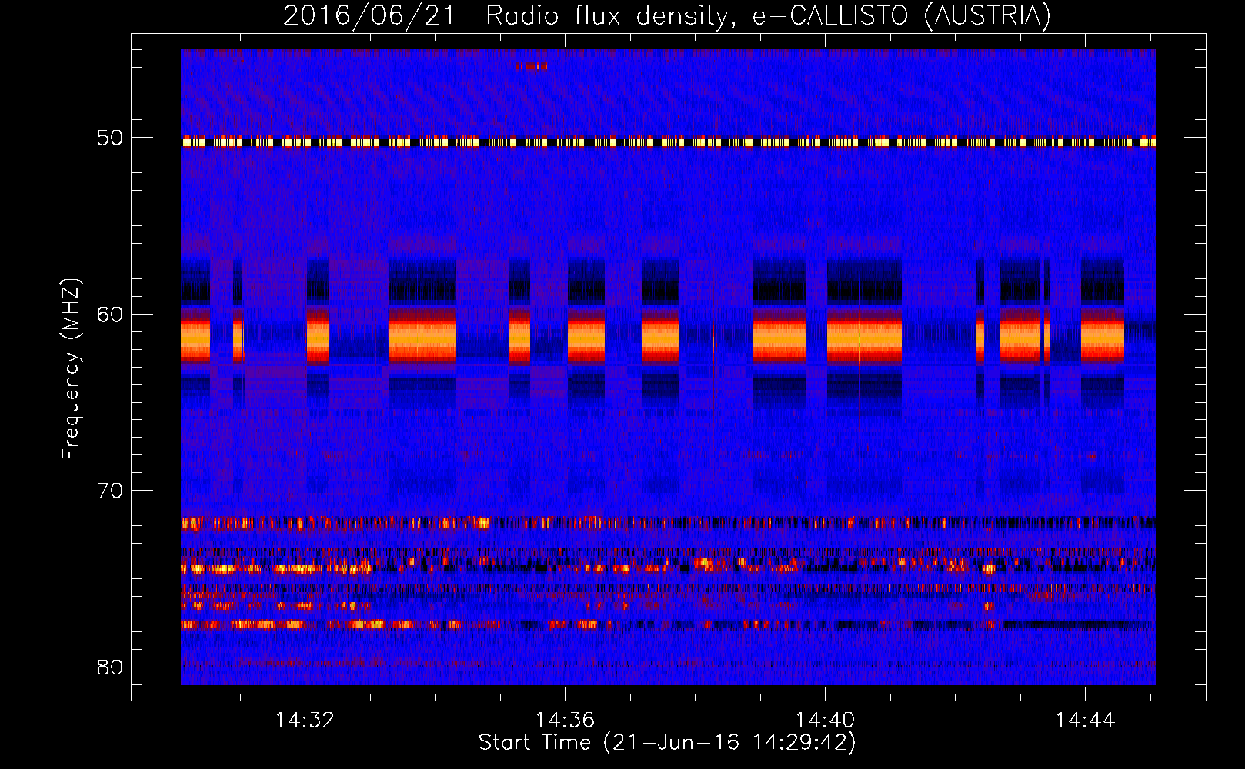Image resolution: width=1245 pixels, height=769 pixels.
Task: Click the 14:44 time tick label
Action: pos(1085,721)
